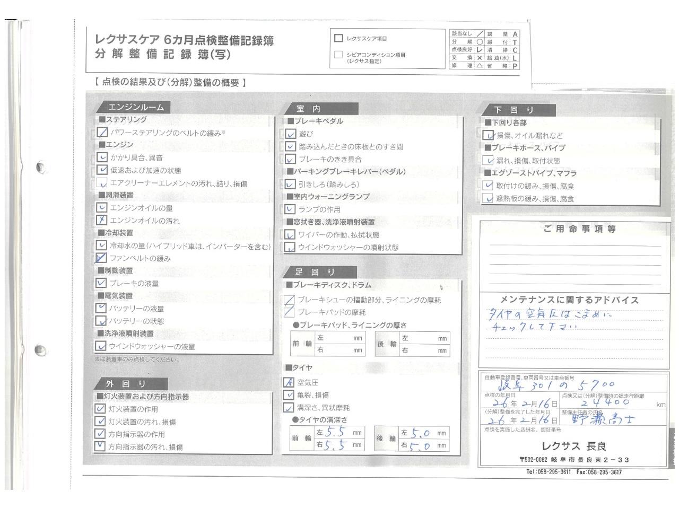Tick パワーステアリングのベルトの緩み checkbox
679x509 pixels.
click(102, 133)
